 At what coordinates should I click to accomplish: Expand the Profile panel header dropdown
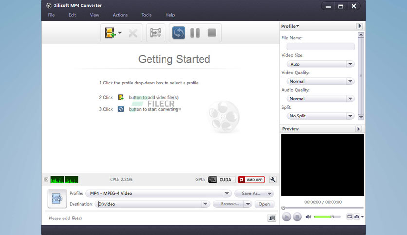tap(290, 26)
